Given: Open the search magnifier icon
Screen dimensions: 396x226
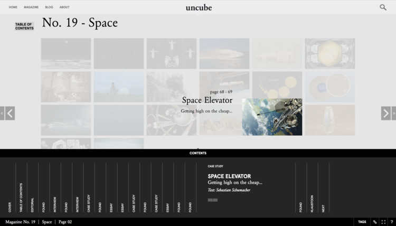Looking at the screenshot, I should tap(383, 7).
